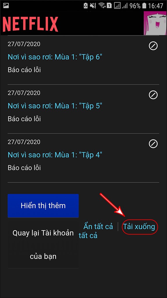This screenshot has width=167, height=298.
Task: Hide Tập 5 with its circle-slash icon
Action: click(153, 95)
